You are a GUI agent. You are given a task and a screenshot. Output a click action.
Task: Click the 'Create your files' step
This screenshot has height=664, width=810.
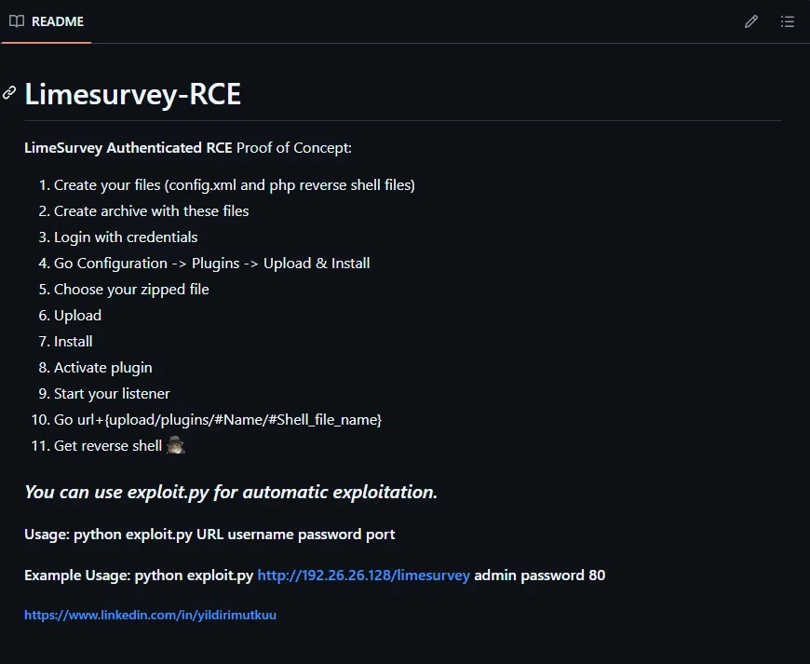point(234,185)
